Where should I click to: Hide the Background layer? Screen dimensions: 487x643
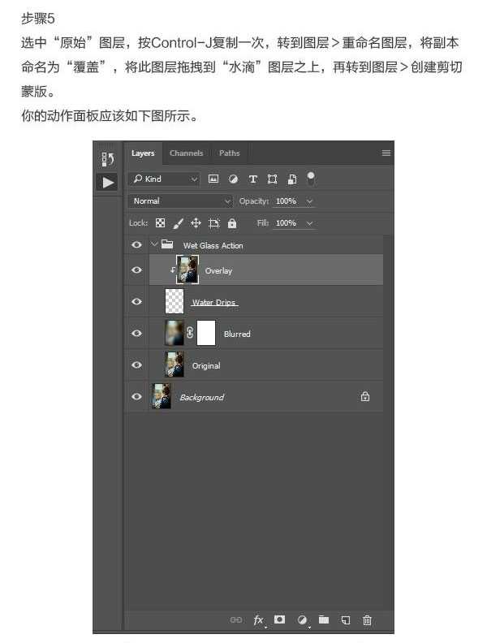click(137, 396)
